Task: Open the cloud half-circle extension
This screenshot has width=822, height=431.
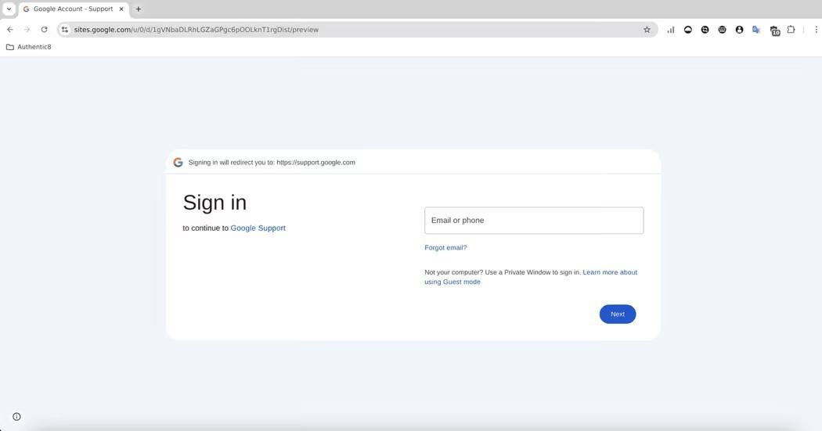Action: pos(688,30)
